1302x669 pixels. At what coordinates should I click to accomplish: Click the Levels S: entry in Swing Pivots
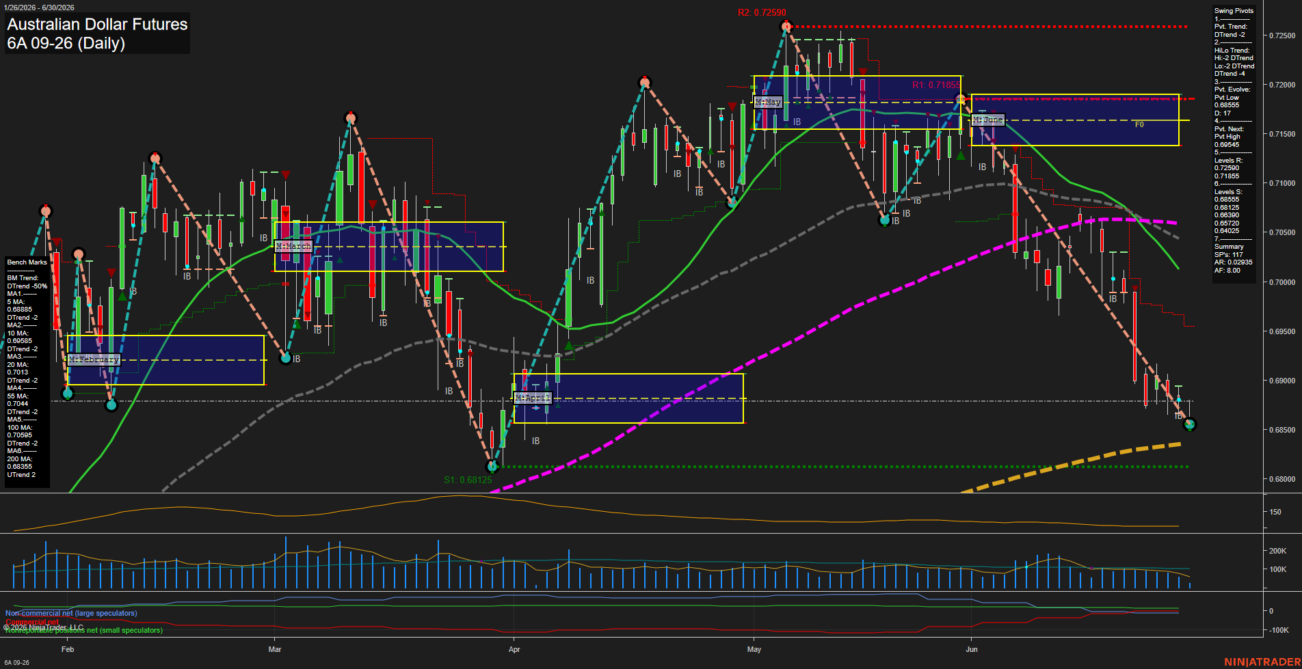(x=1229, y=192)
